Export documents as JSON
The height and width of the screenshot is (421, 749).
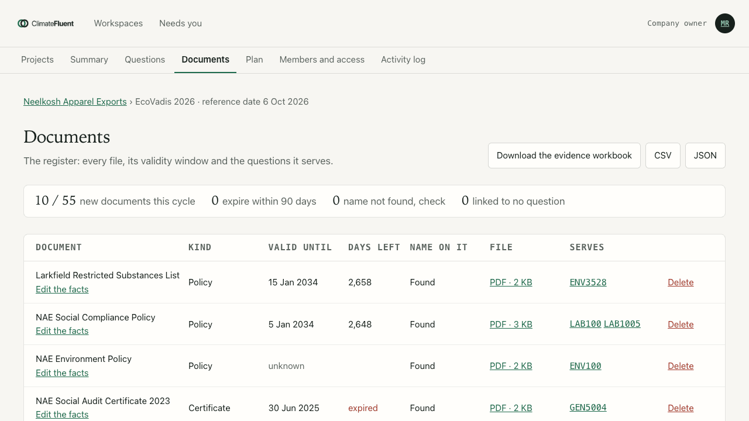coord(705,156)
